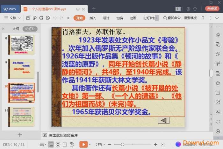This screenshot has width=223, height=149.
Task: Click the redo arrow
Action: [x=61, y=18]
